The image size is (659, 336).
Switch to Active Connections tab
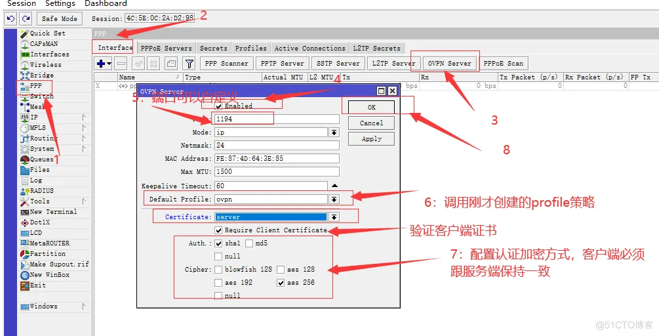pos(310,49)
